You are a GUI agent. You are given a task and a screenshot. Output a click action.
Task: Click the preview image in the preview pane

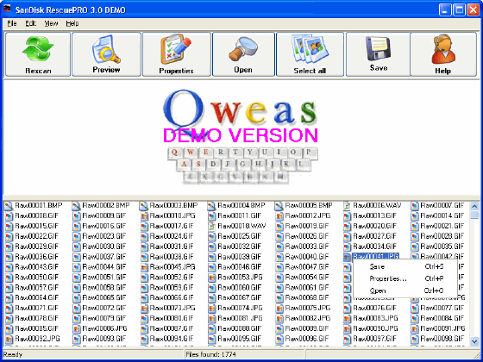tap(241, 137)
